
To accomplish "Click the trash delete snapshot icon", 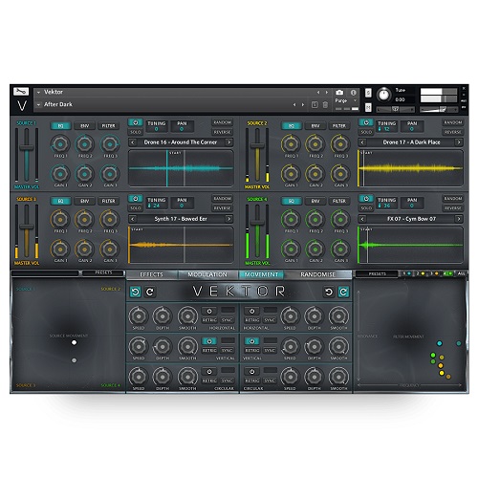I will pos(325,104).
